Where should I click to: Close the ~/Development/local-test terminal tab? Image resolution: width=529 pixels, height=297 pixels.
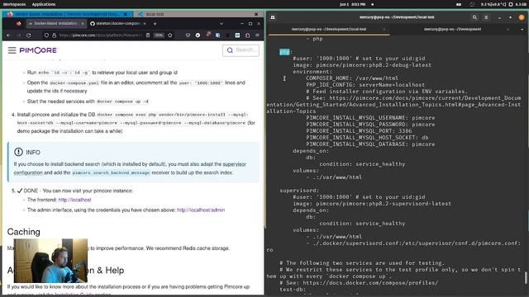[384, 30]
